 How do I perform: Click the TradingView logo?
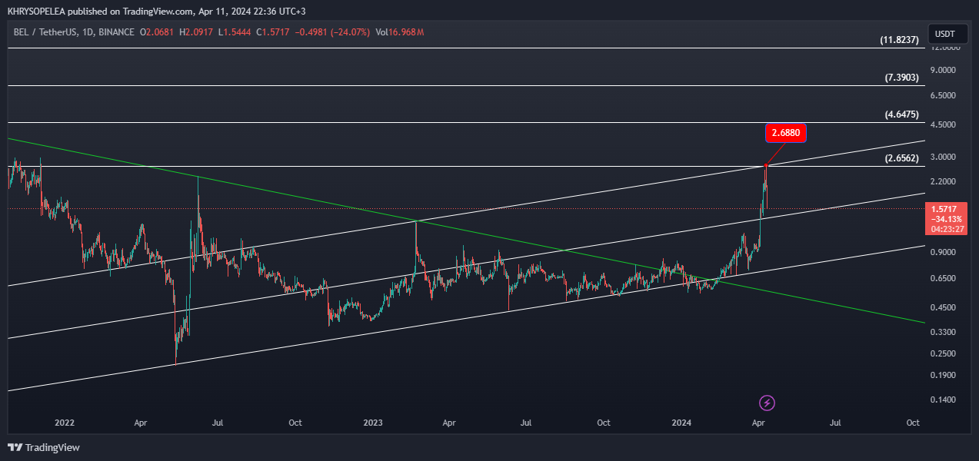click(44, 447)
